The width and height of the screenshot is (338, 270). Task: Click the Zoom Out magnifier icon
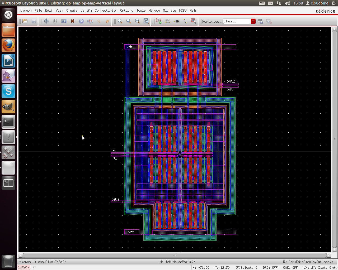point(129,21)
